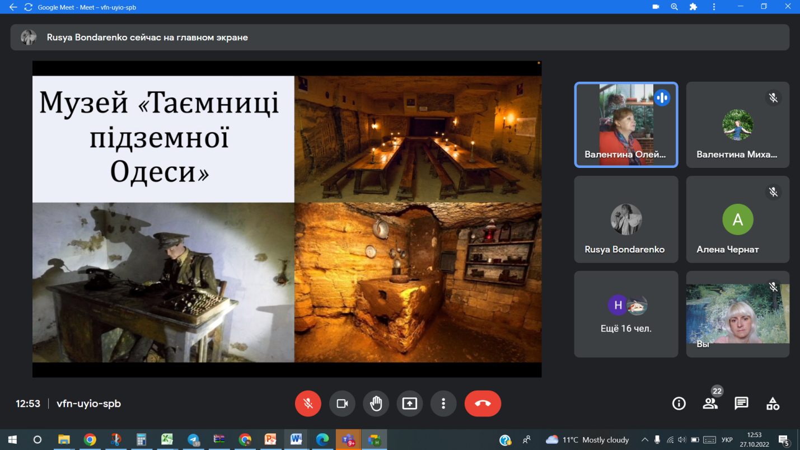The height and width of the screenshot is (450, 800).
Task: Open the three-dot more options menu
Action: click(443, 404)
